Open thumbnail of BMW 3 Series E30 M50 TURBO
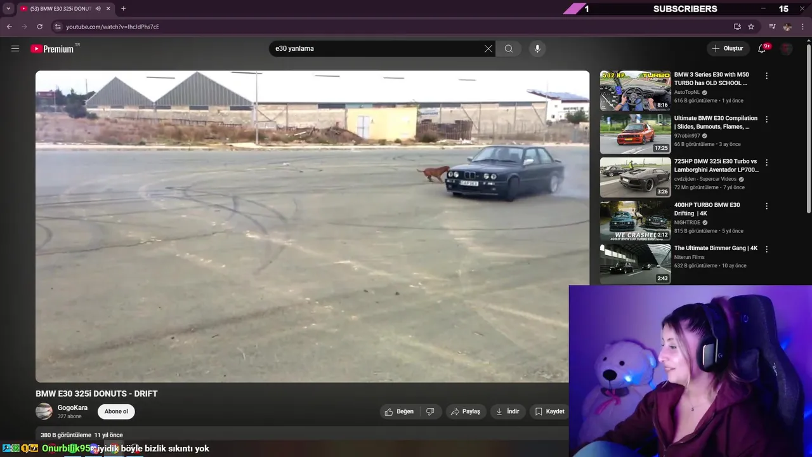The image size is (812, 457). click(x=635, y=90)
